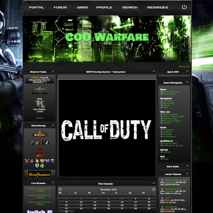Select day 12 in Mini Kalender
The image size is (213, 213).
[108, 202]
